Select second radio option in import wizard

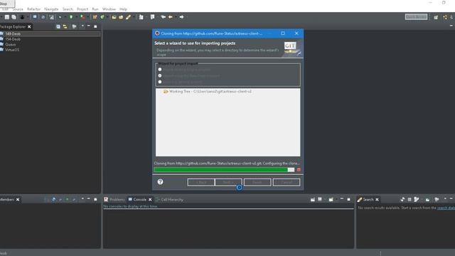pos(160,76)
